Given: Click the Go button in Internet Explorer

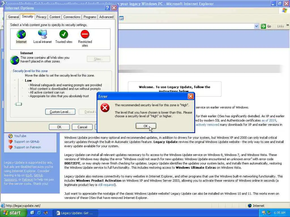Looking at the screenshot, I should point(266,26).
